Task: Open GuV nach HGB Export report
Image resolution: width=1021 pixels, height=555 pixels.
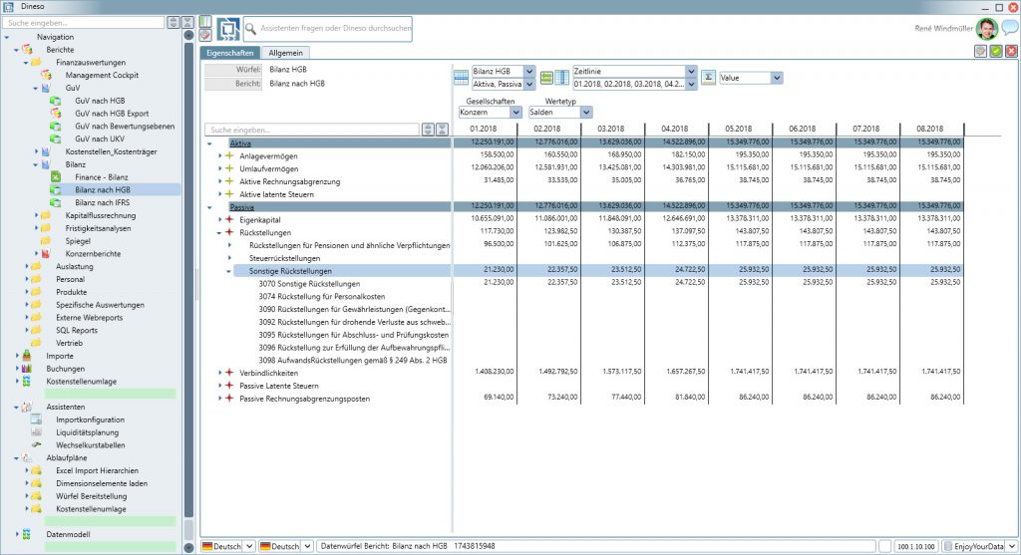Action: point(112,114)
